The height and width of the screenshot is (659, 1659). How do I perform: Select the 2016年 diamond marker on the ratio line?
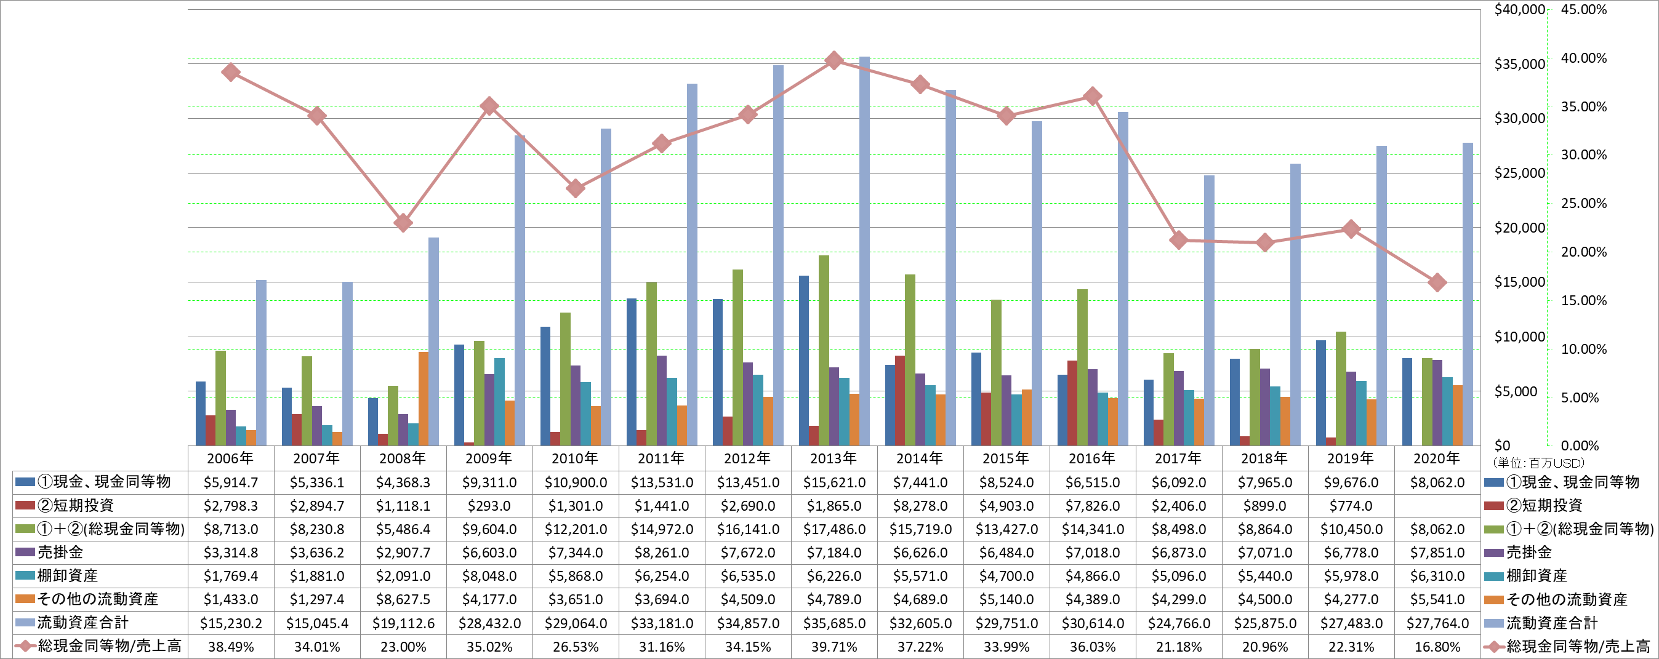1092,97
